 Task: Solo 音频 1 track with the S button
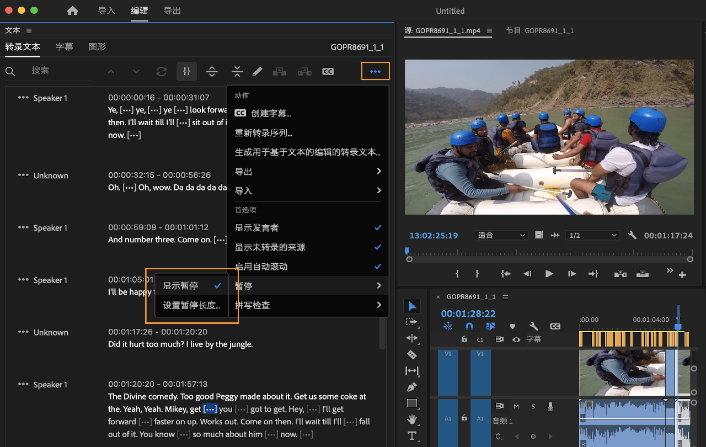[x=533, y=406]
